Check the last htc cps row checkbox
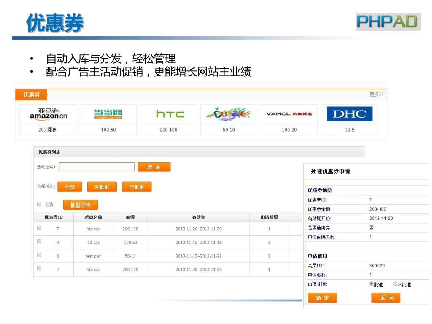This screenshot has height=324, width=432. coord(39,268)
